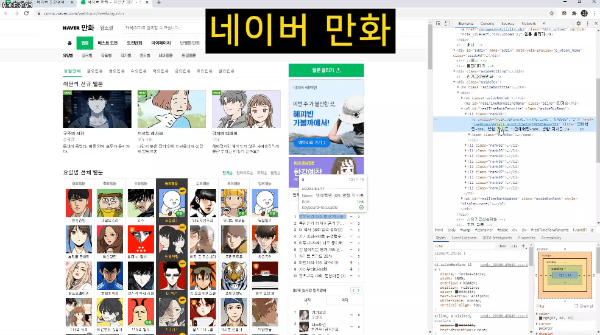Collapse the li class="rank01" node
Viewport: 600px width, 335px height.
(x=466, y=114)
